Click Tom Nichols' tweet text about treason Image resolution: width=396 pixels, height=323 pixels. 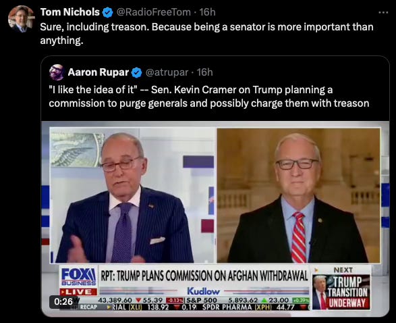[206, 33]
